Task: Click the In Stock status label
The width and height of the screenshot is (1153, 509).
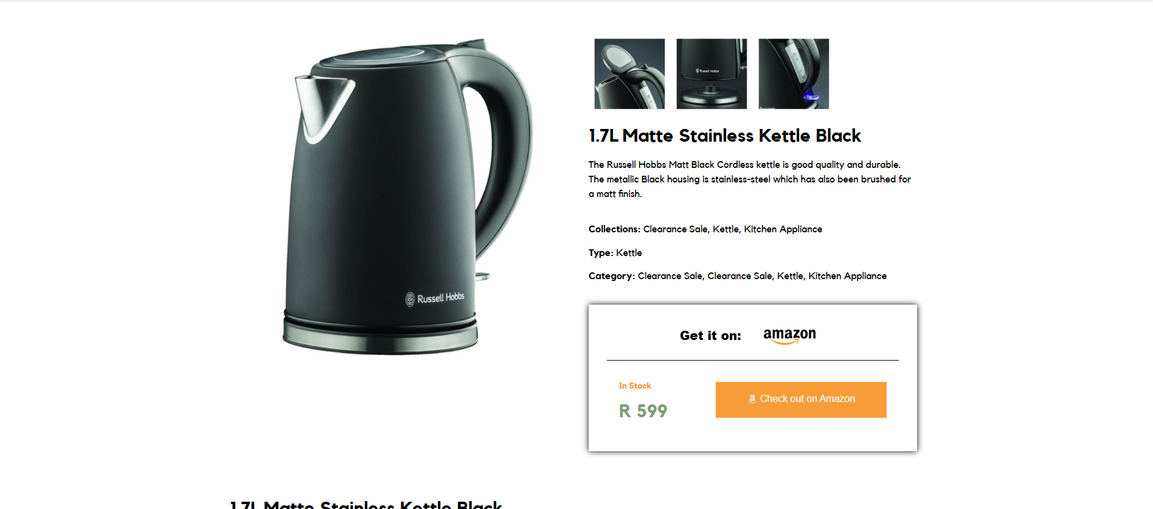Action: (635, 386)
